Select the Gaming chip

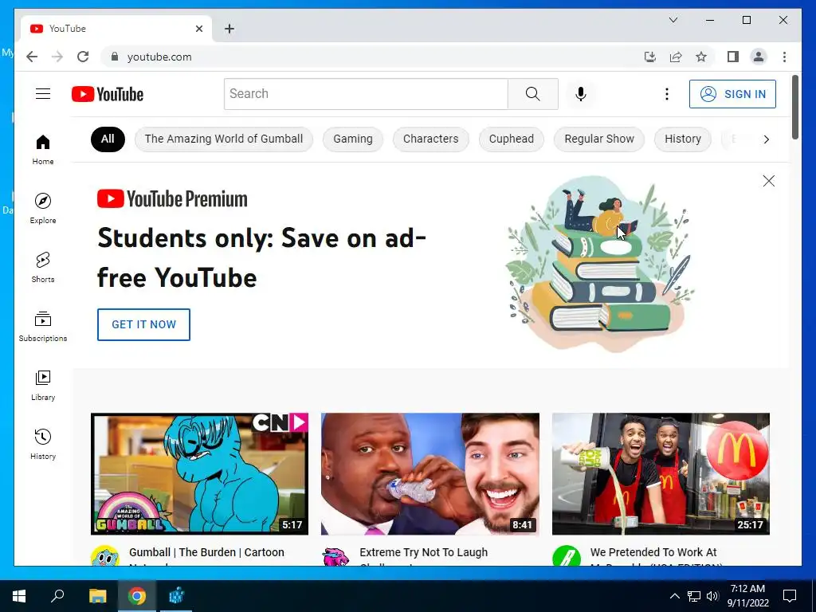coord(353,139)
